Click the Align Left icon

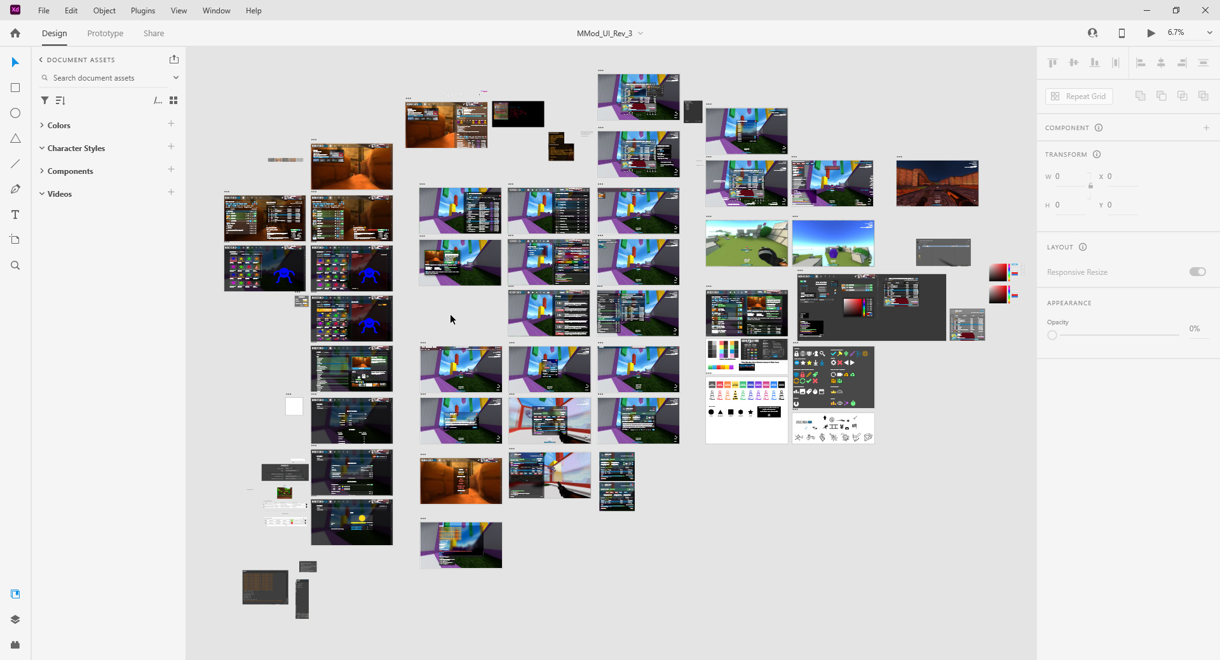click(1141, 62)
